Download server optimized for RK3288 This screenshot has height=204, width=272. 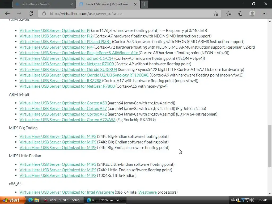[x=60, y=80]
